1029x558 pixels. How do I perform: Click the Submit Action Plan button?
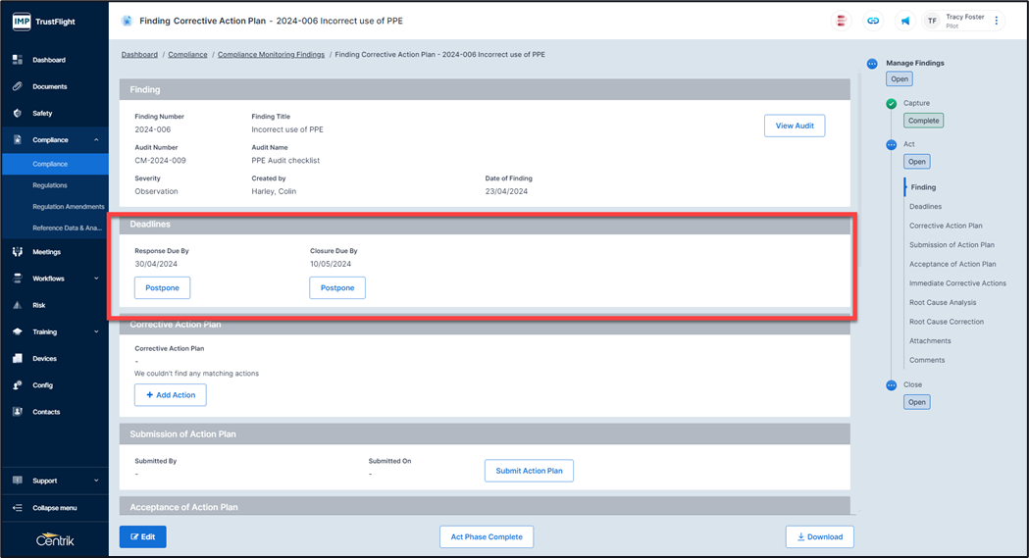click(529, 471)
